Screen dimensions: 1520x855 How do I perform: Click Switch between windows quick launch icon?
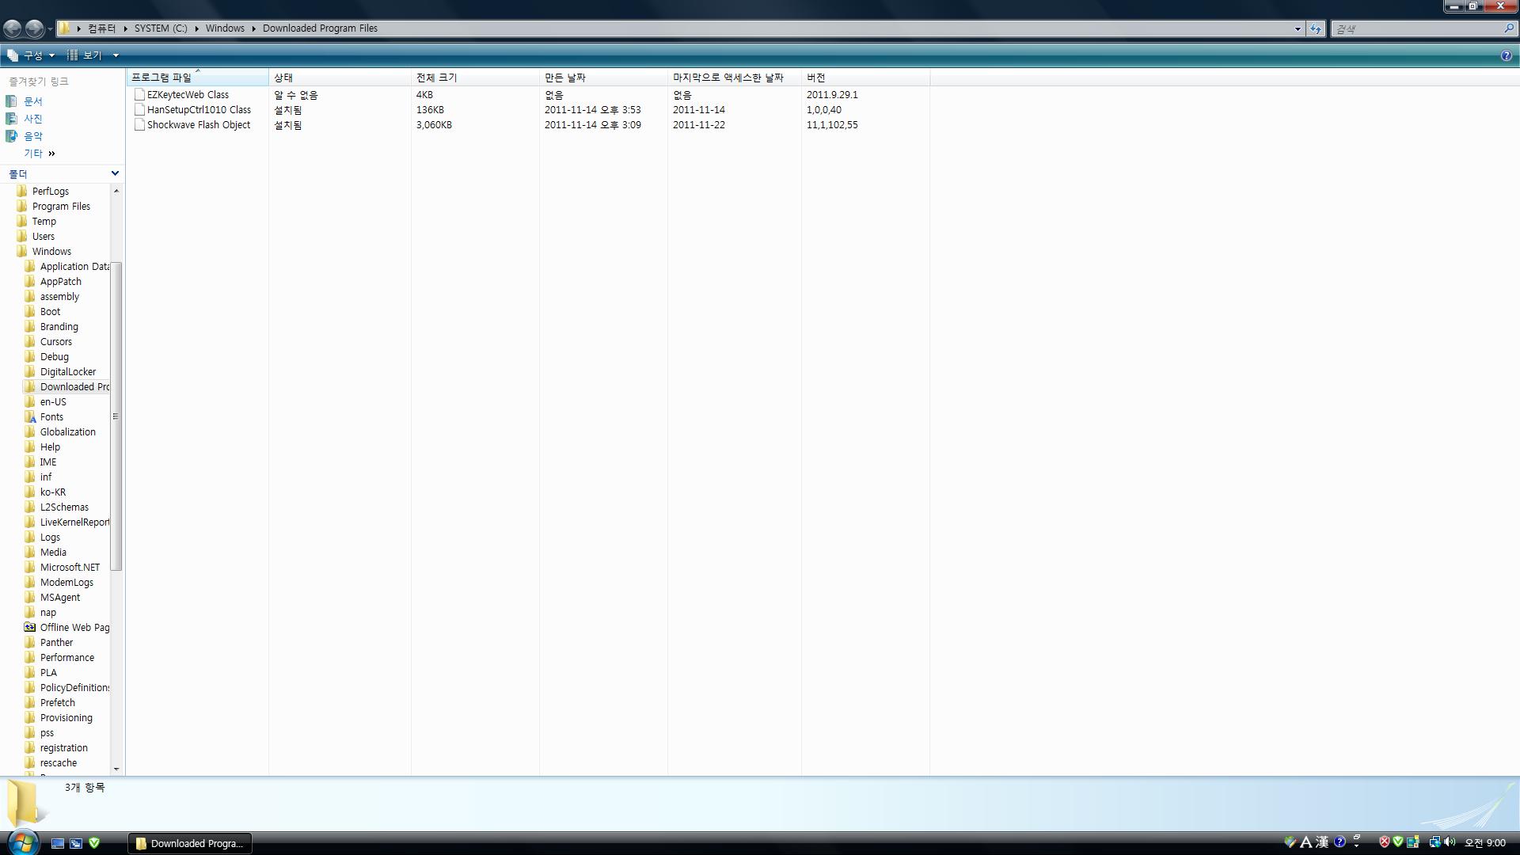76,843
